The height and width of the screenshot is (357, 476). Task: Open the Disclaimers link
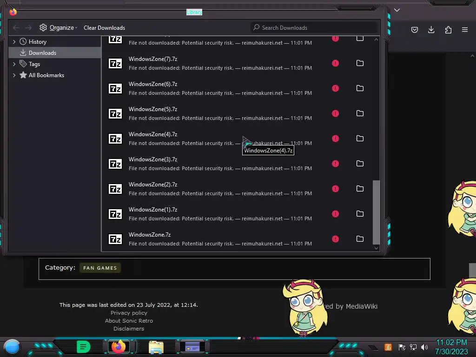click(129, 329)
